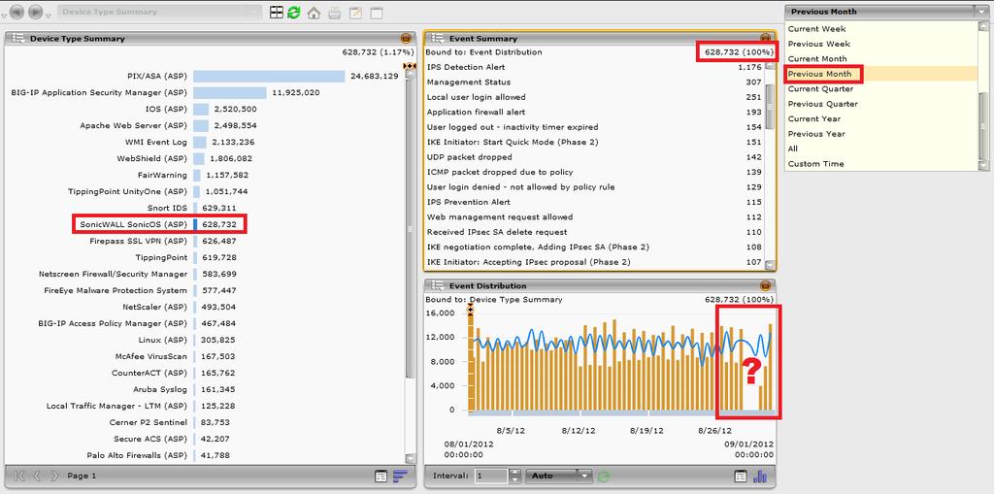Increase or decrease the Interval stepper
Screen dimensions: 994x494
tap(515, 476)
